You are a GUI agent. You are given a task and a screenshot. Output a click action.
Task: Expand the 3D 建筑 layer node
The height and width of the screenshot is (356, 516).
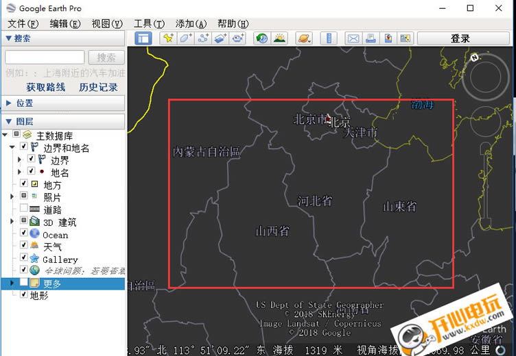(12, 222)
